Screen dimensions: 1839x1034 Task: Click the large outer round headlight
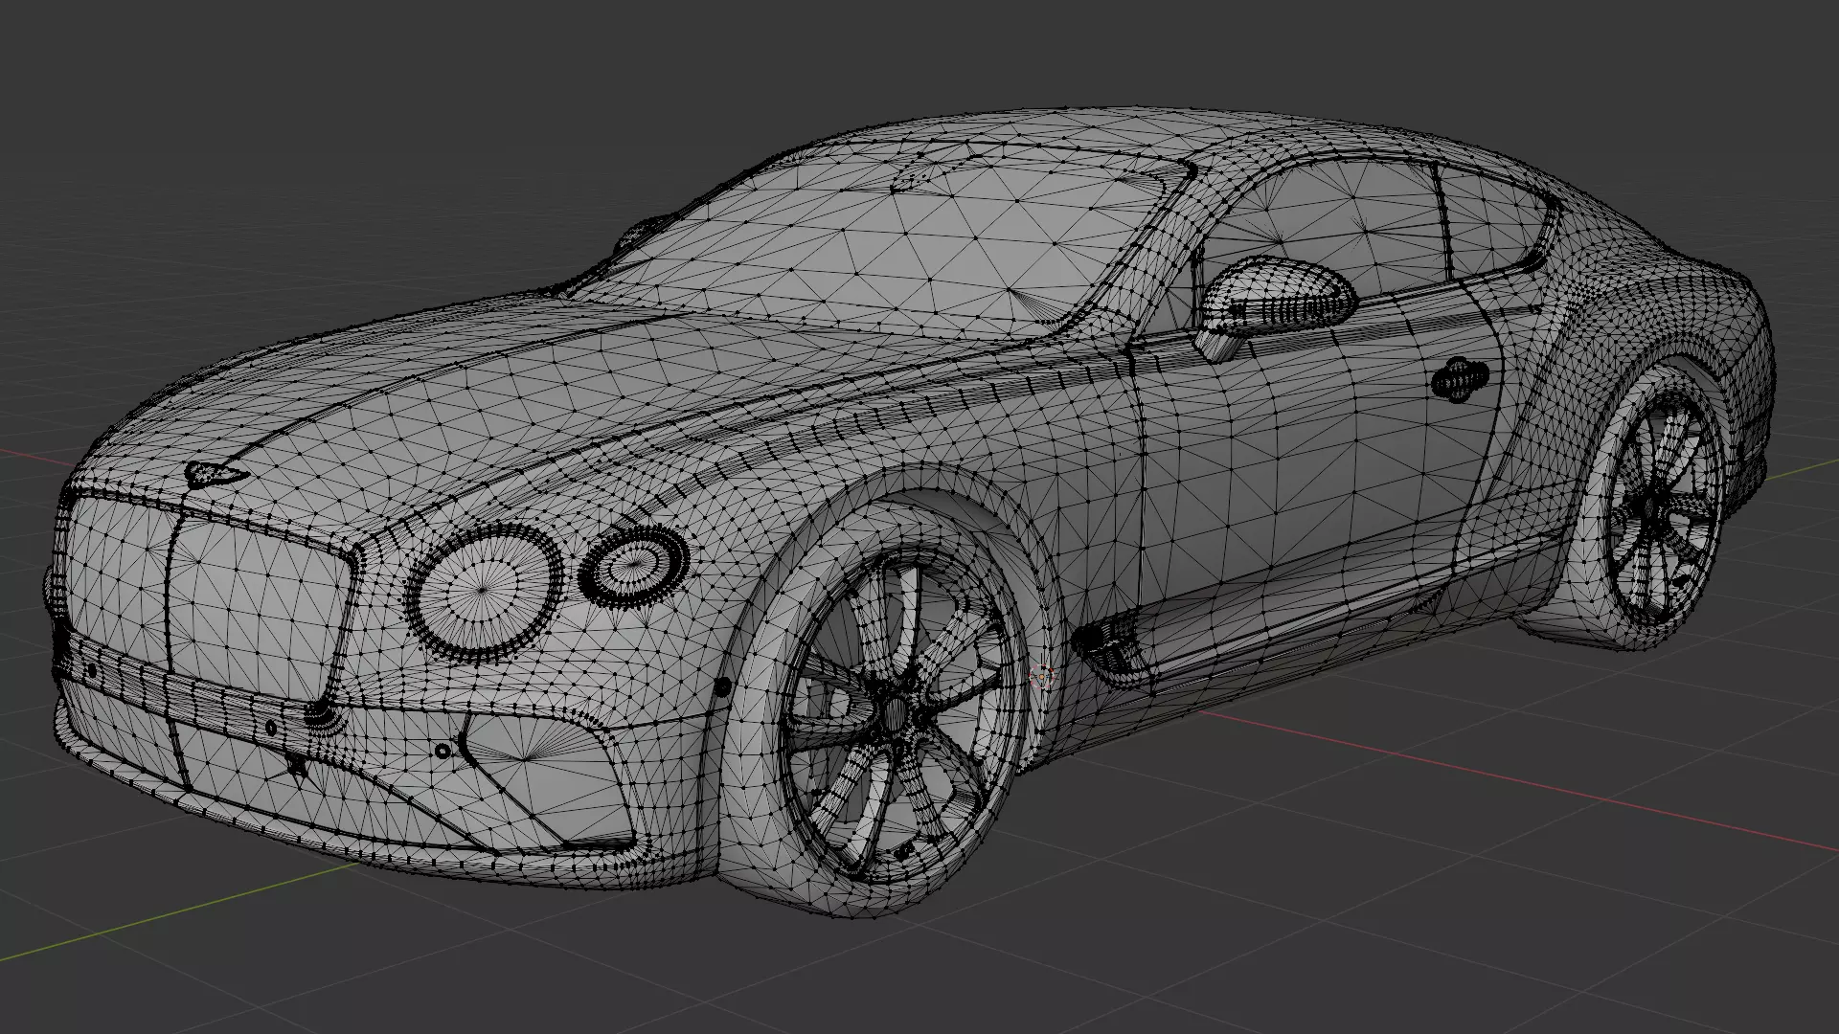(484, 592)
